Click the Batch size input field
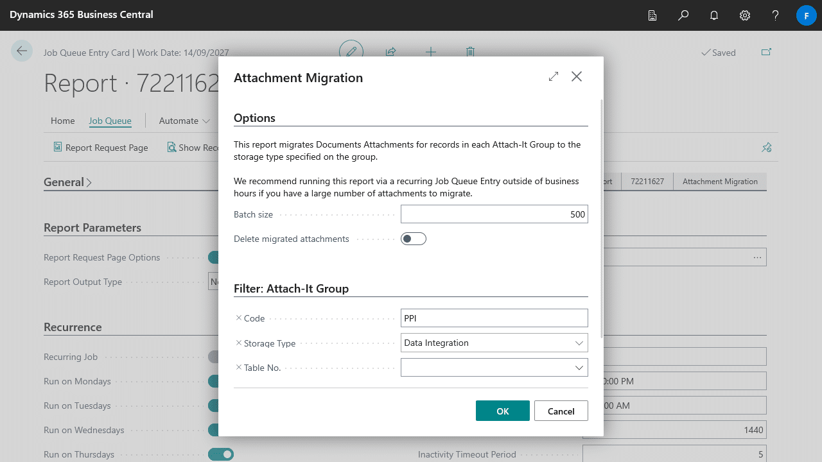 494,214
